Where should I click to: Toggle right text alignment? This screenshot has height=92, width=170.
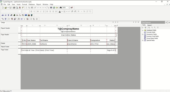53,12
